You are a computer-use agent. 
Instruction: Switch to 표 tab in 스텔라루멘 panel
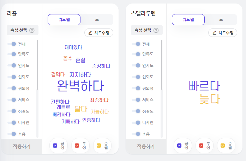coord(221,20)
